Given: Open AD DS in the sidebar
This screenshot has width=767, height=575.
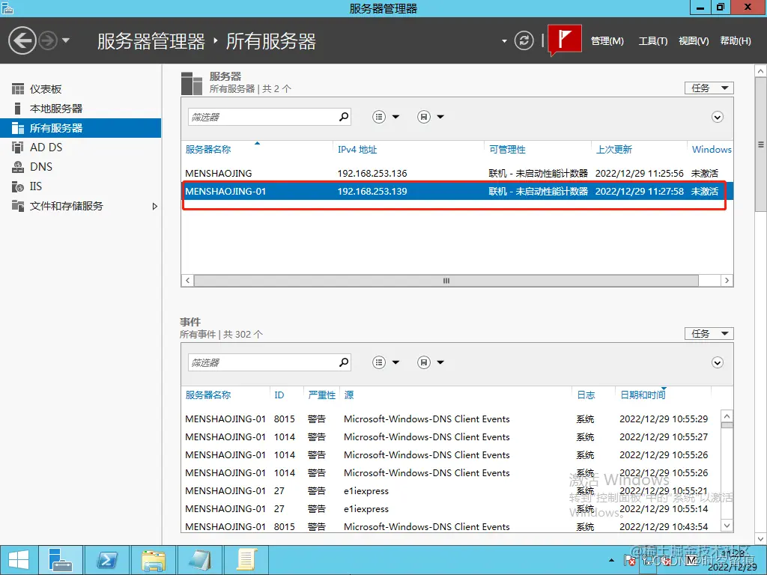Looking at the screenshot, I should pyautogui.click(x=81, y=147).
